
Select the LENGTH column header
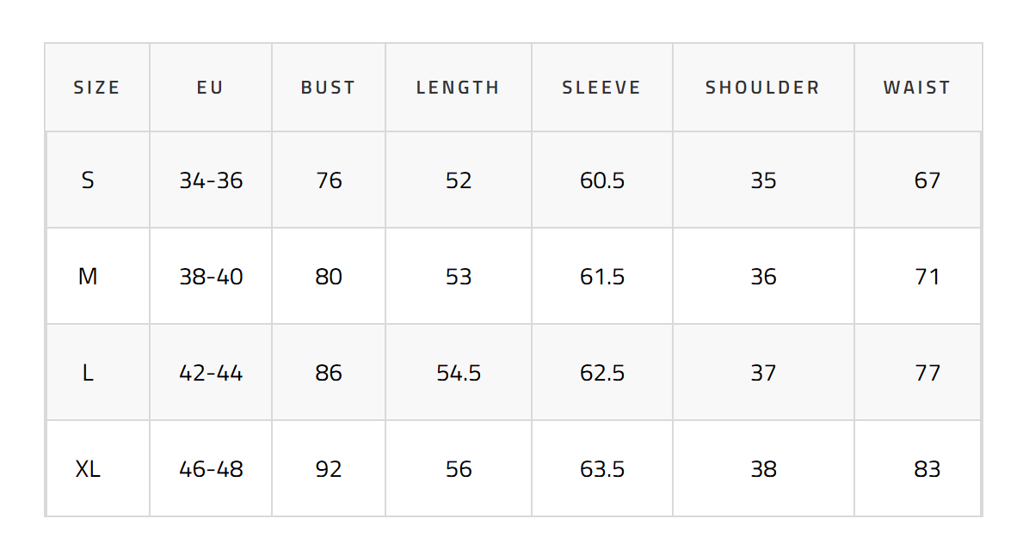[458, 88]
